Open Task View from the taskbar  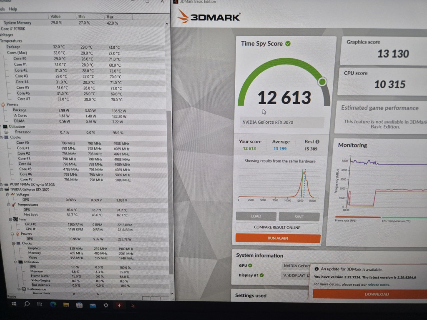(x=40, y=304)
